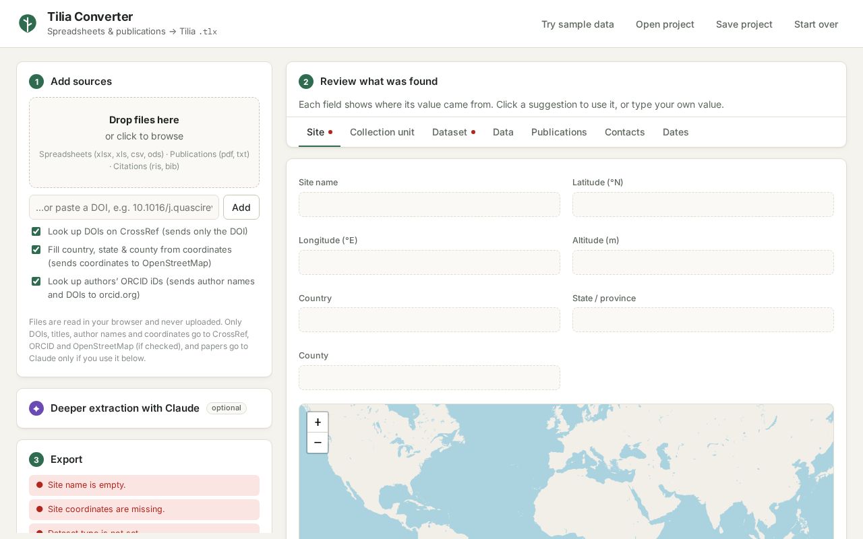Click the Country field

point(429,320)
